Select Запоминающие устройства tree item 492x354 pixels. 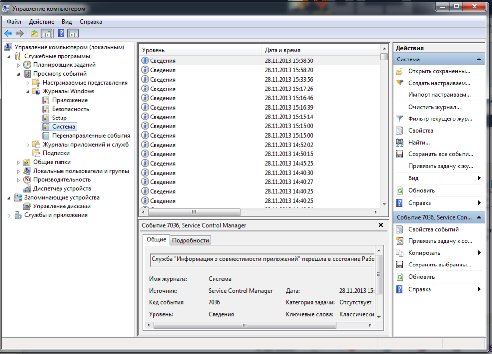[x=62, y=198]
